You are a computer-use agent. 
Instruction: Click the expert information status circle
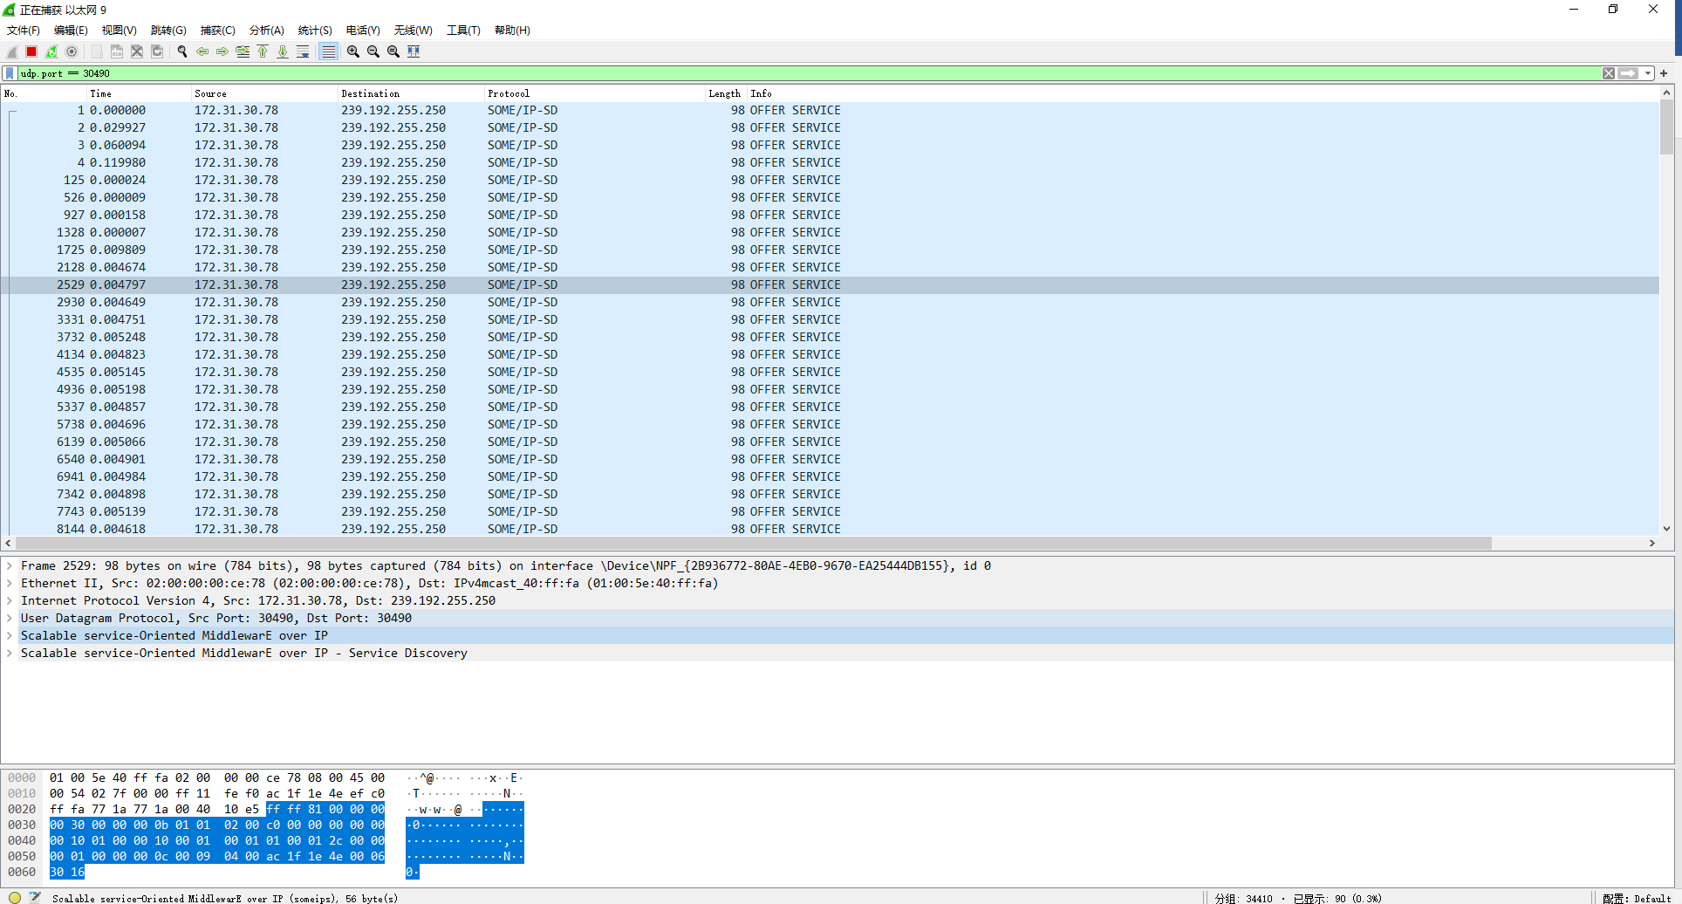tap(15, 897)
